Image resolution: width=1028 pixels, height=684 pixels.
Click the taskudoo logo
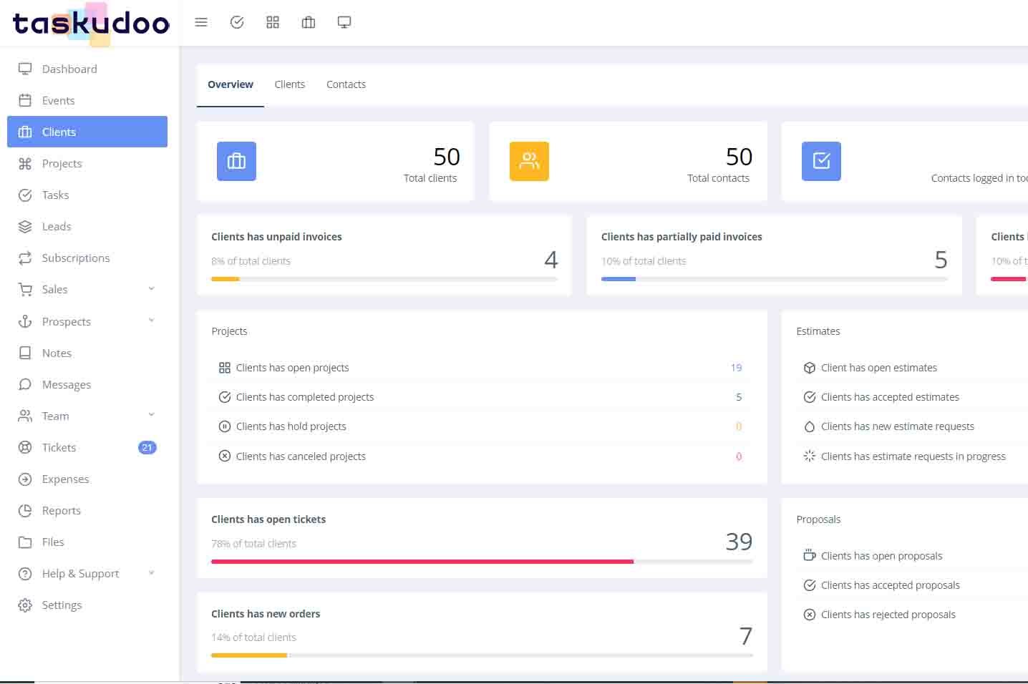(x=91, y=24)
